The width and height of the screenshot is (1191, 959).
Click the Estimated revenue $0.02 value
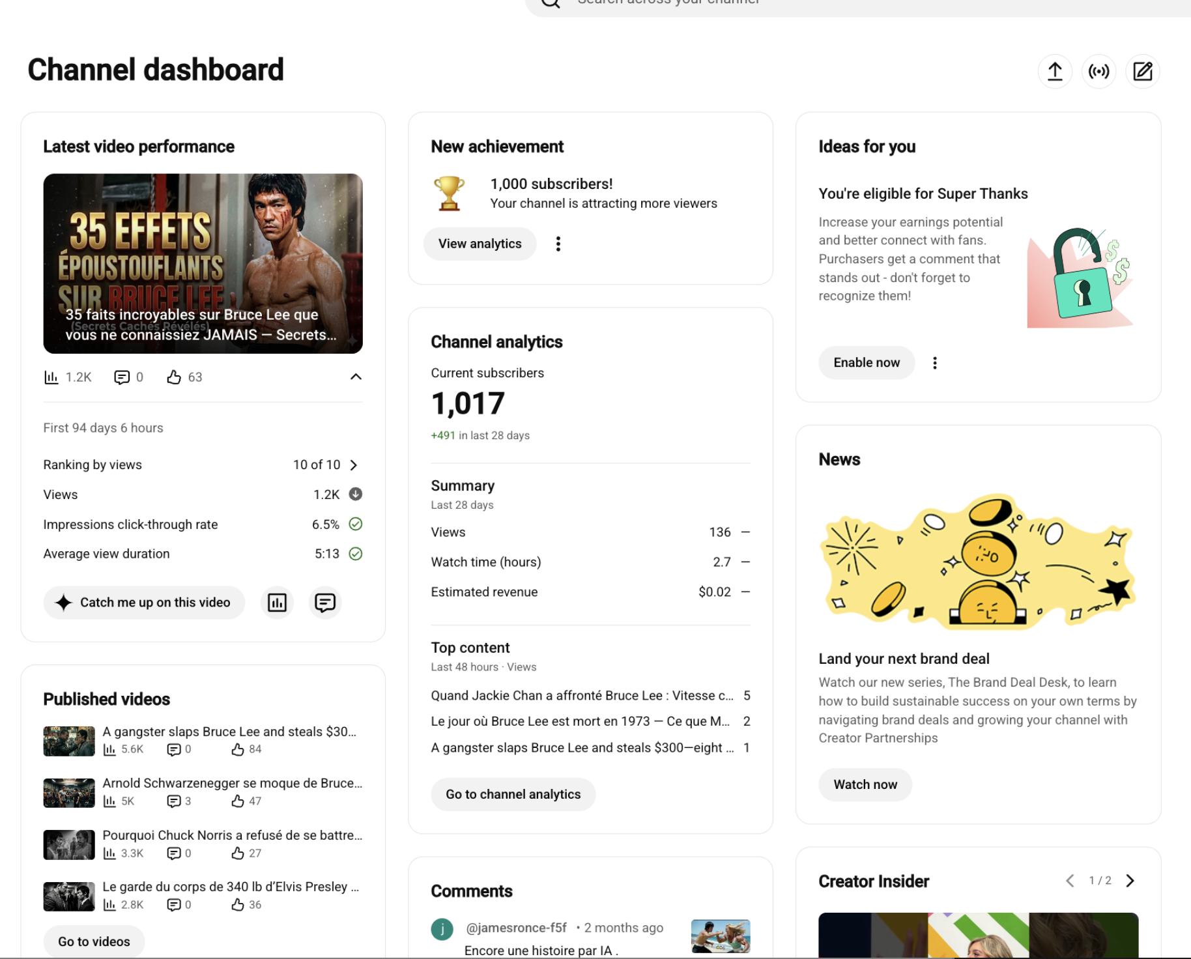click(x=715, y=592)
